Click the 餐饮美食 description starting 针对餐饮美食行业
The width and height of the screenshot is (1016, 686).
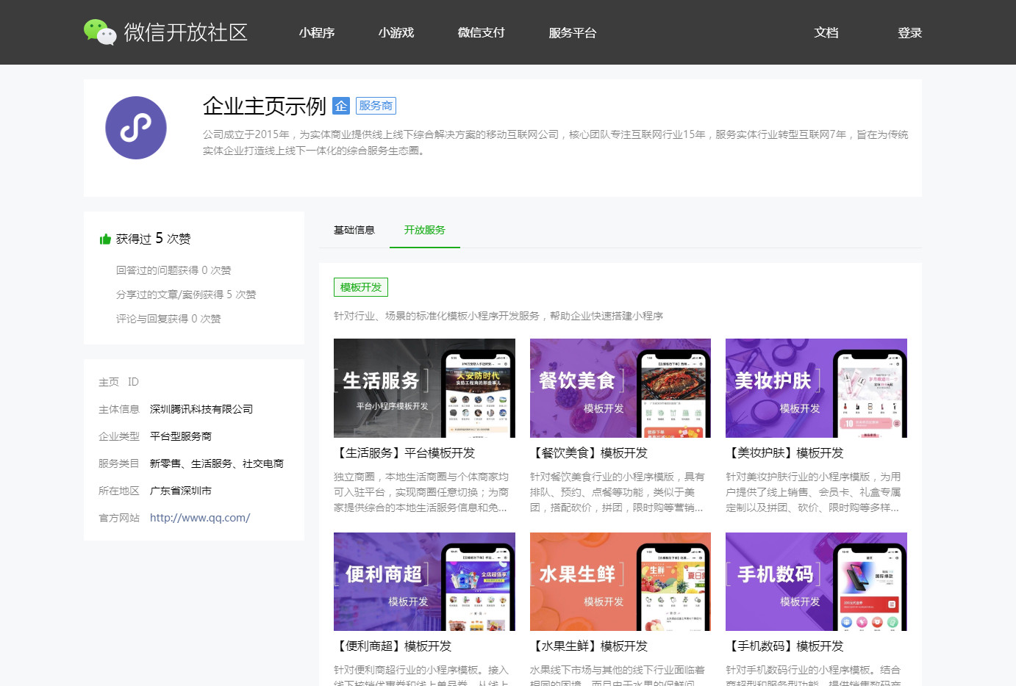point(618,492)
